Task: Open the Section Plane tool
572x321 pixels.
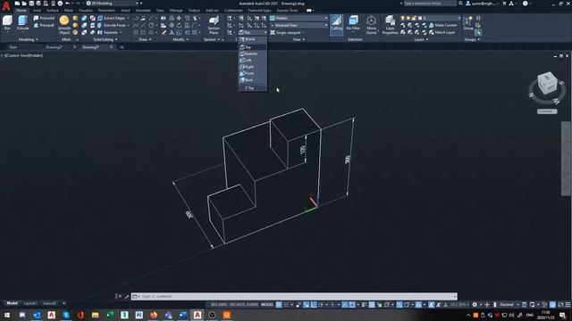Action: point(214,25)
